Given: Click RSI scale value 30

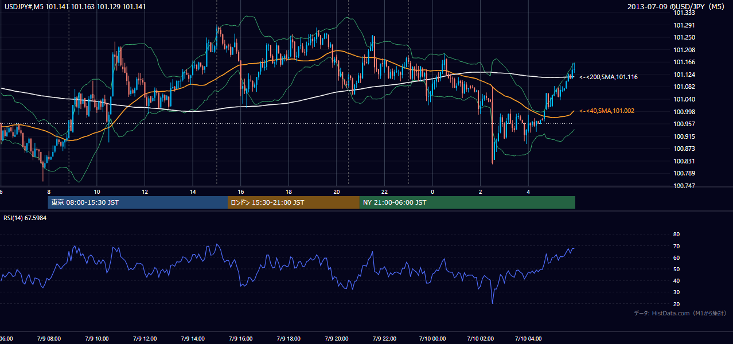Looking at the screenshot, I should pyautogui.click(x=676, y=292).
